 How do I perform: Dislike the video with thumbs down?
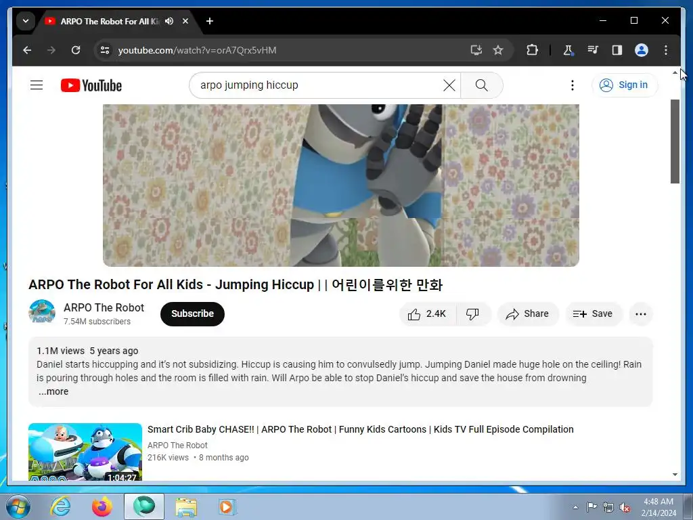[473, 314]
